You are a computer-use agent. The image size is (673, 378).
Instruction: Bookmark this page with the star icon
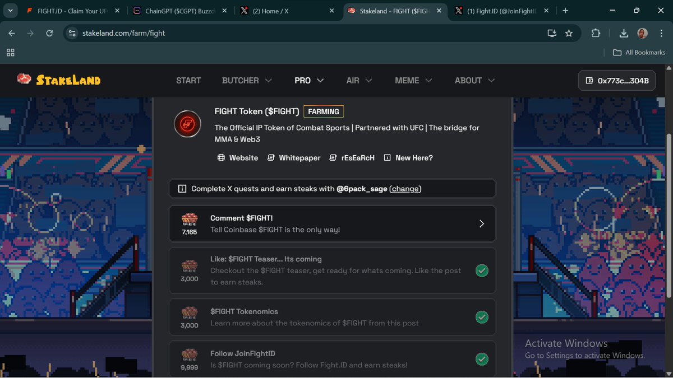569,33
